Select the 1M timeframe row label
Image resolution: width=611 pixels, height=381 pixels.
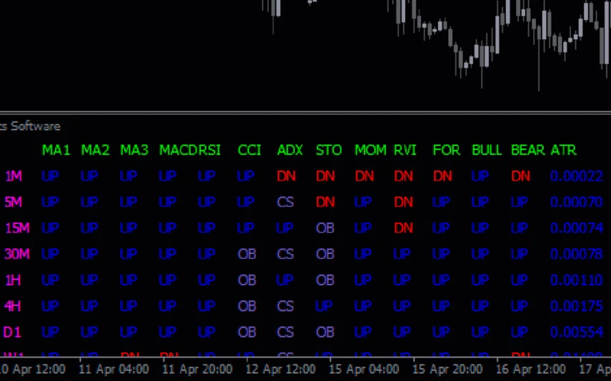(x=14, y=176)
